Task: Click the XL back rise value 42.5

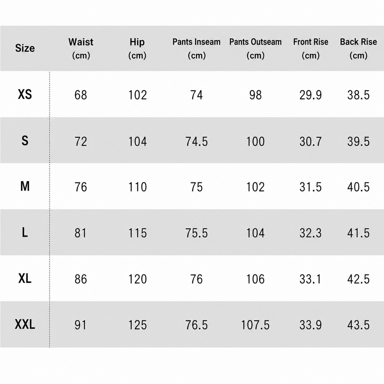Action: pyautogui.click(x=358, y=279)
